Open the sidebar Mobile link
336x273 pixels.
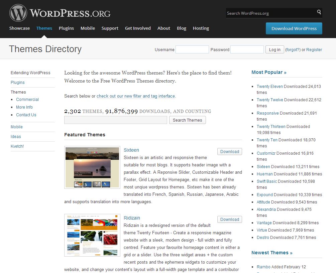16,127
